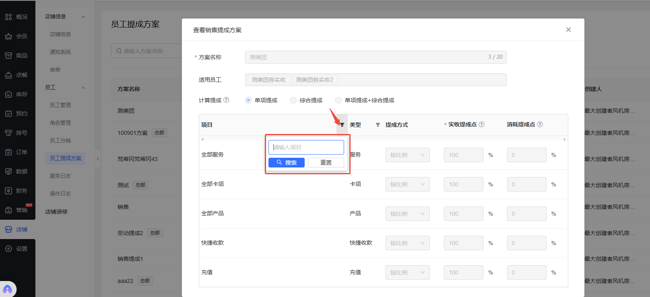Click the 请输入项目 filter input
The image size is (650, 297).
click(306, 147)
